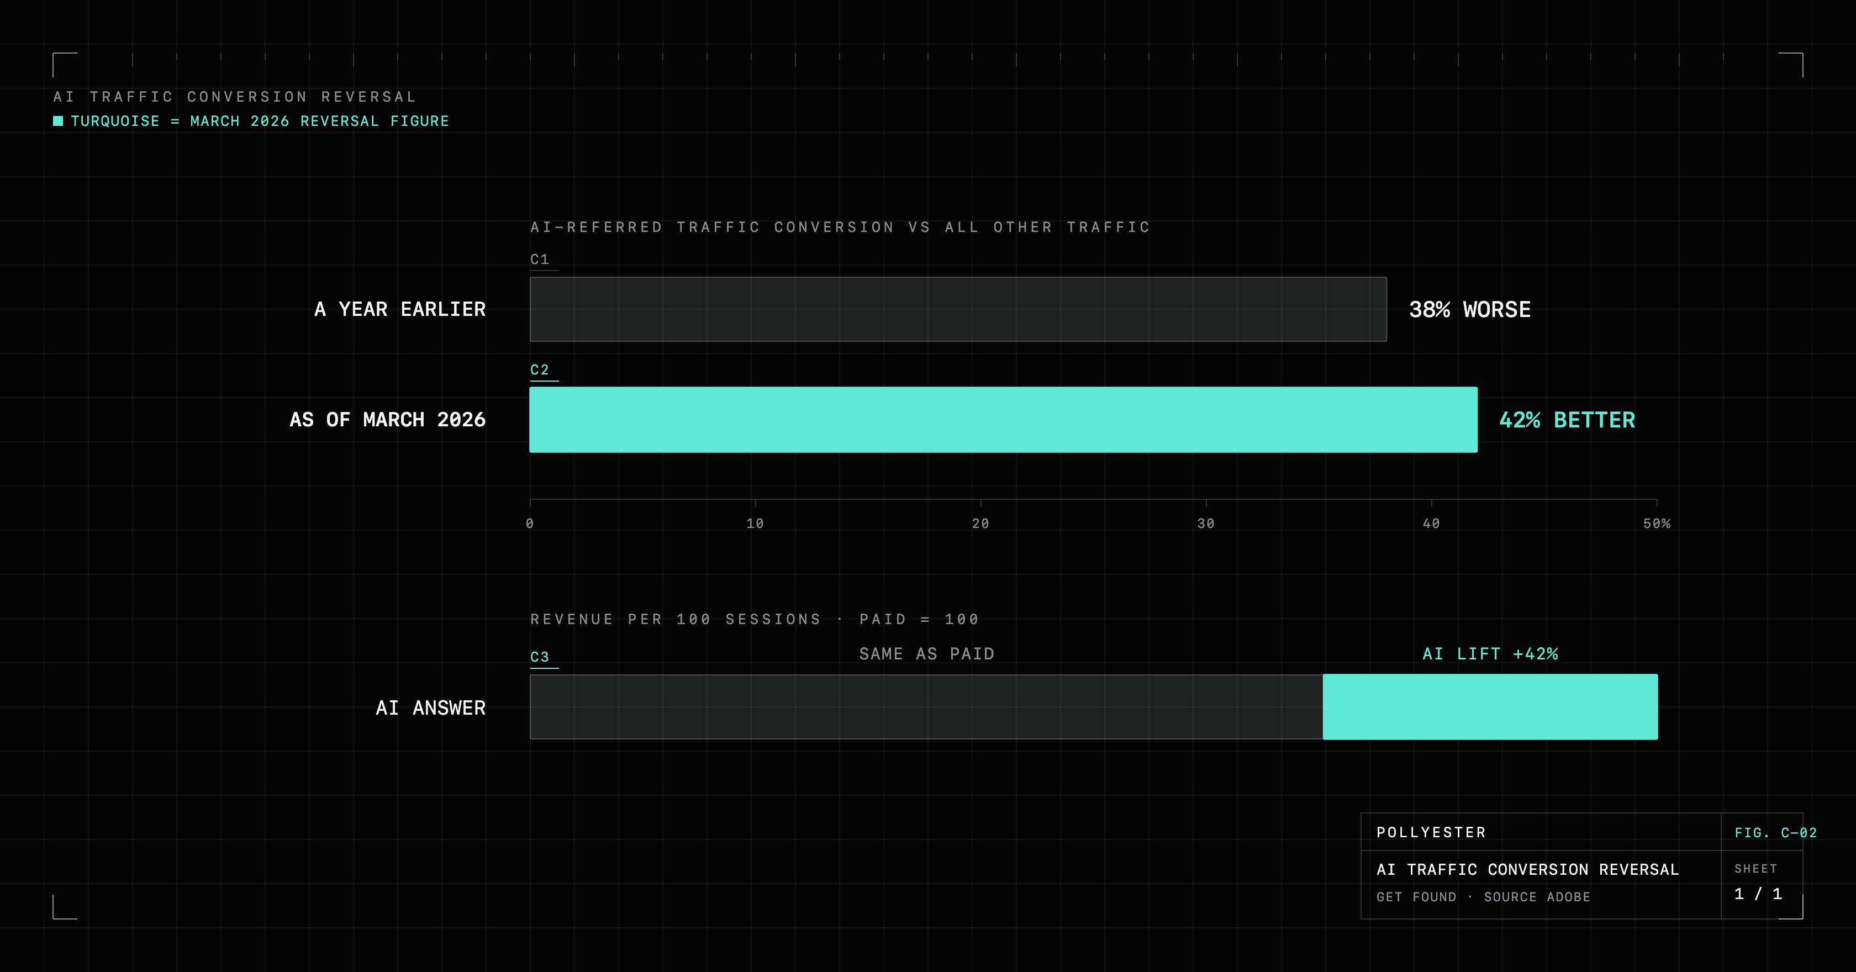Click the 'AS OF MARCH 2026' row label

tap(388, 420)
